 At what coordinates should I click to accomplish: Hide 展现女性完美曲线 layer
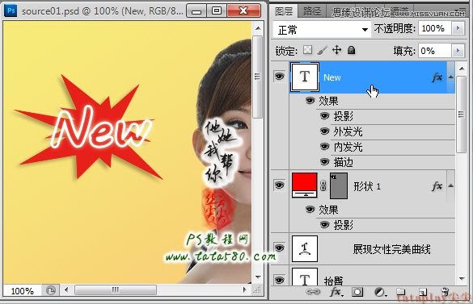[x=279, y=248]
